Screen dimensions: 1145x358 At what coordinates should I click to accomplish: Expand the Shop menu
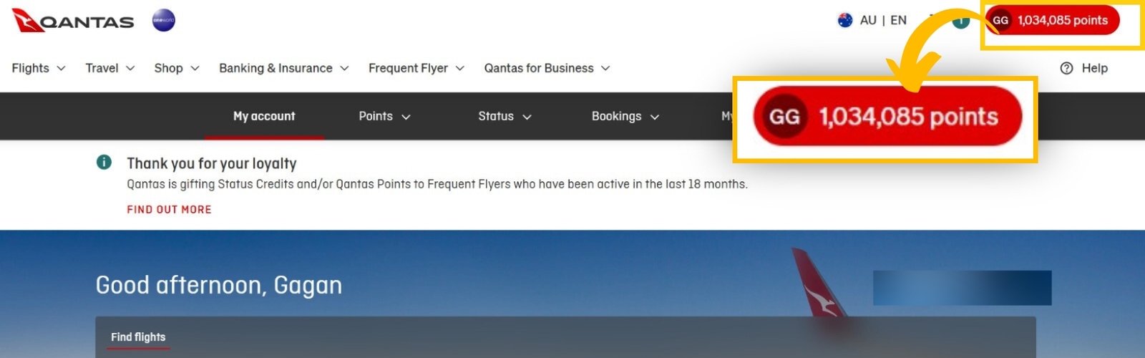(x=176, y=68)
